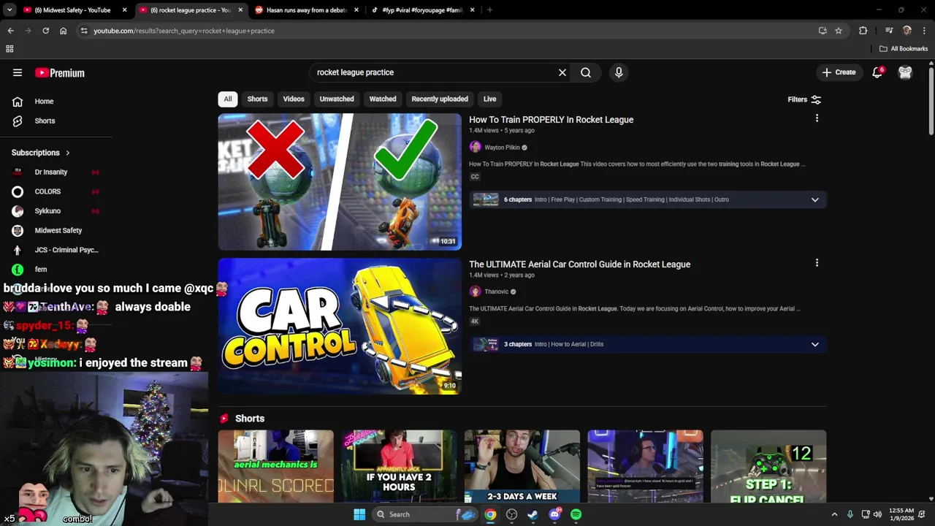935x526 pixels.
Task: Open Spotify from the taskbar
Action: [x=576, y=514]
